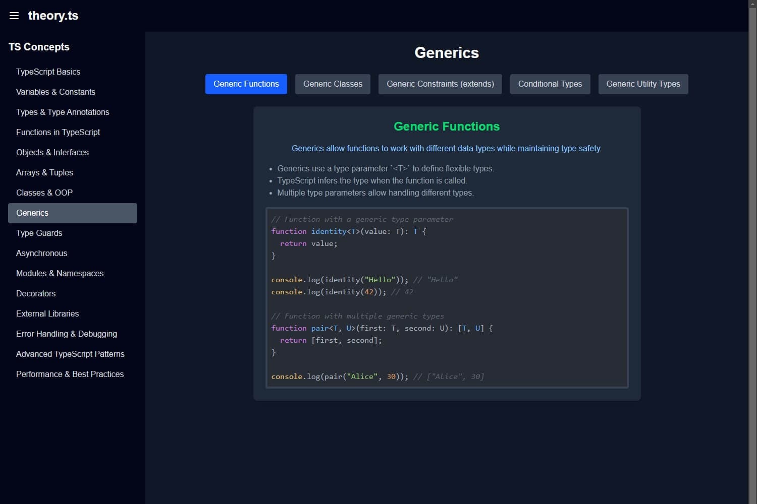Click the green Generic Functions heading
Viewport: 757px width, 504px height.
point(447,127)
